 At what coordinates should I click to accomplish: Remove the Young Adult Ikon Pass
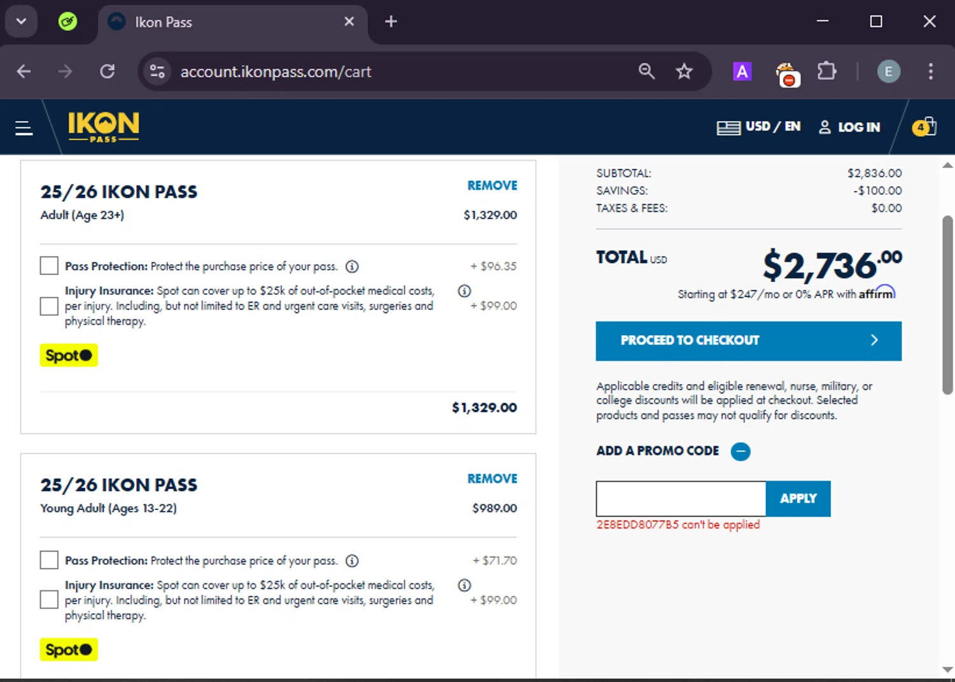pos(492,478)
